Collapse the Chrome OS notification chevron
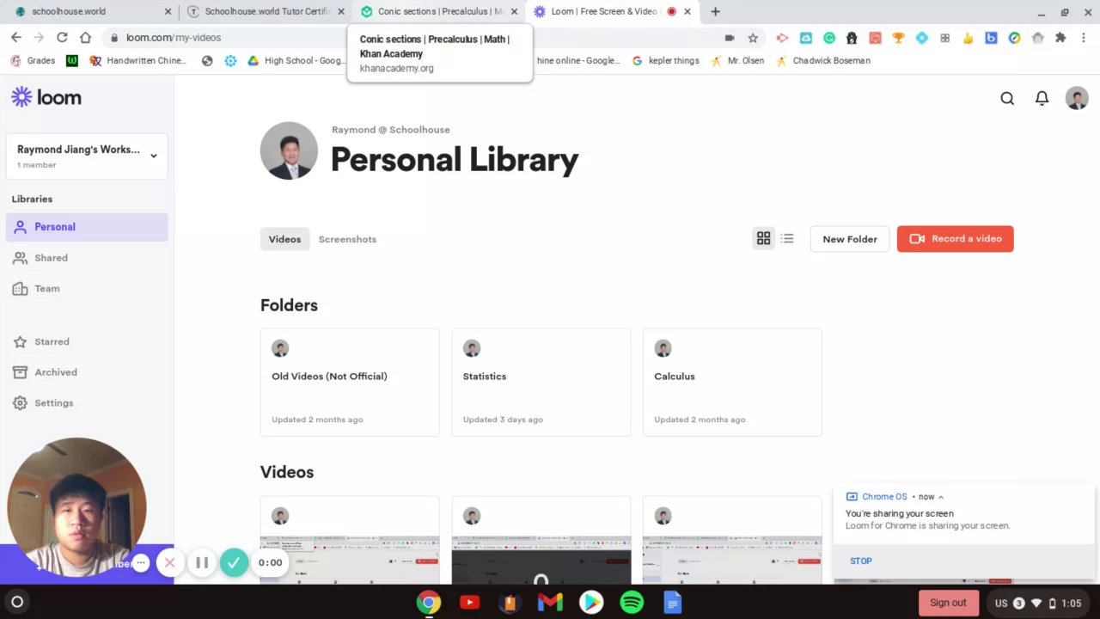The height and width of the screenshot is (619, 1100). coord(941,497)
